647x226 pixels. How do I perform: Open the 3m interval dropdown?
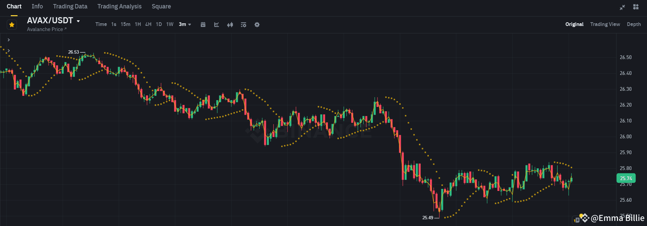click(185, 24)
